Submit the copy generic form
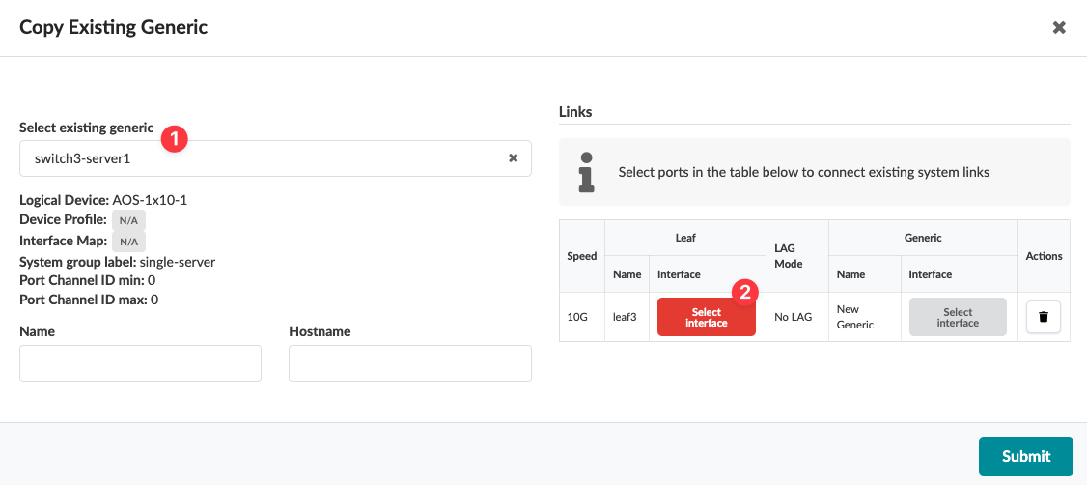Viewport: 1087px width, 485px height. 1025,456
